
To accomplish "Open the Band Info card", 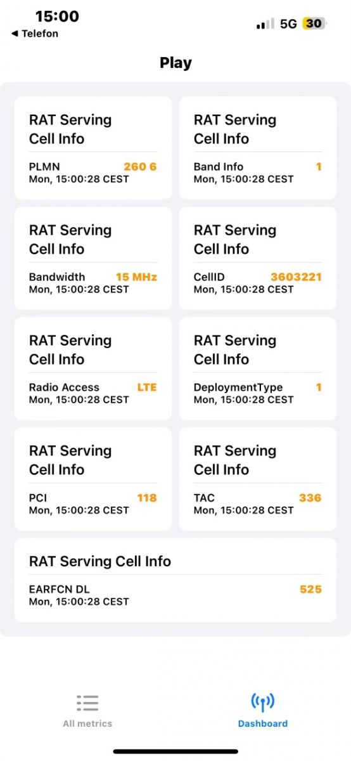I will tap(258, 148).
